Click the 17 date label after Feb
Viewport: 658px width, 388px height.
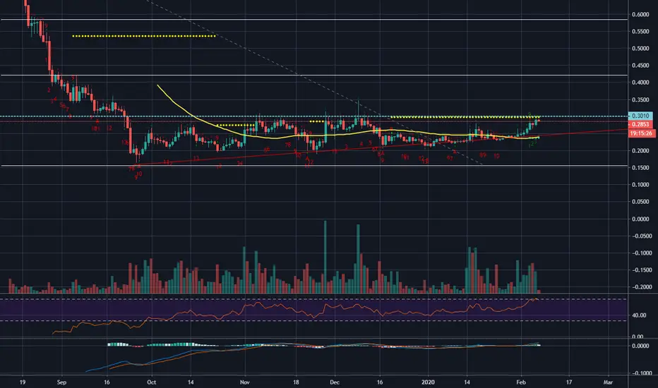568,382
